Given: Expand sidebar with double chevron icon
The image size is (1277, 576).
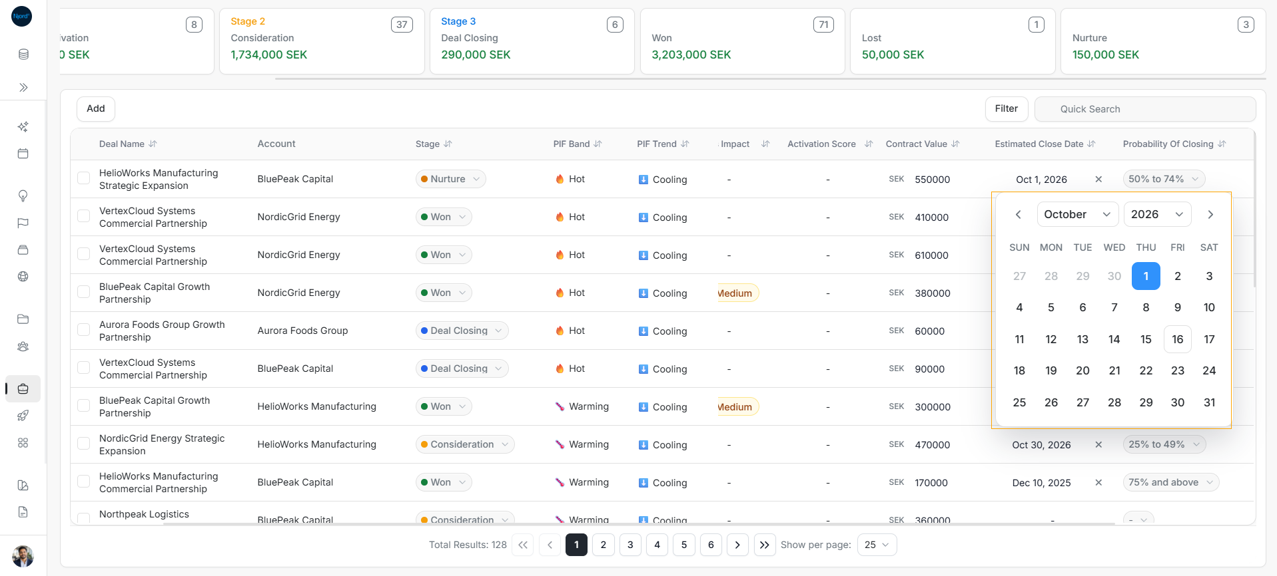Looking at the screenshot, I should click(x=23, y=87).
